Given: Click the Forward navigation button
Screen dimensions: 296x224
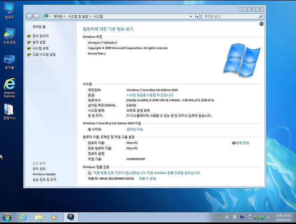Looking at the screenshot, I should pos(36,16).
